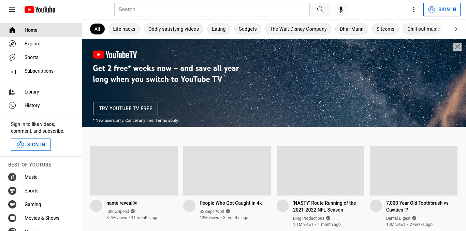
Task: Click the Dental Digest channel name
Action: tap(398, 218)
